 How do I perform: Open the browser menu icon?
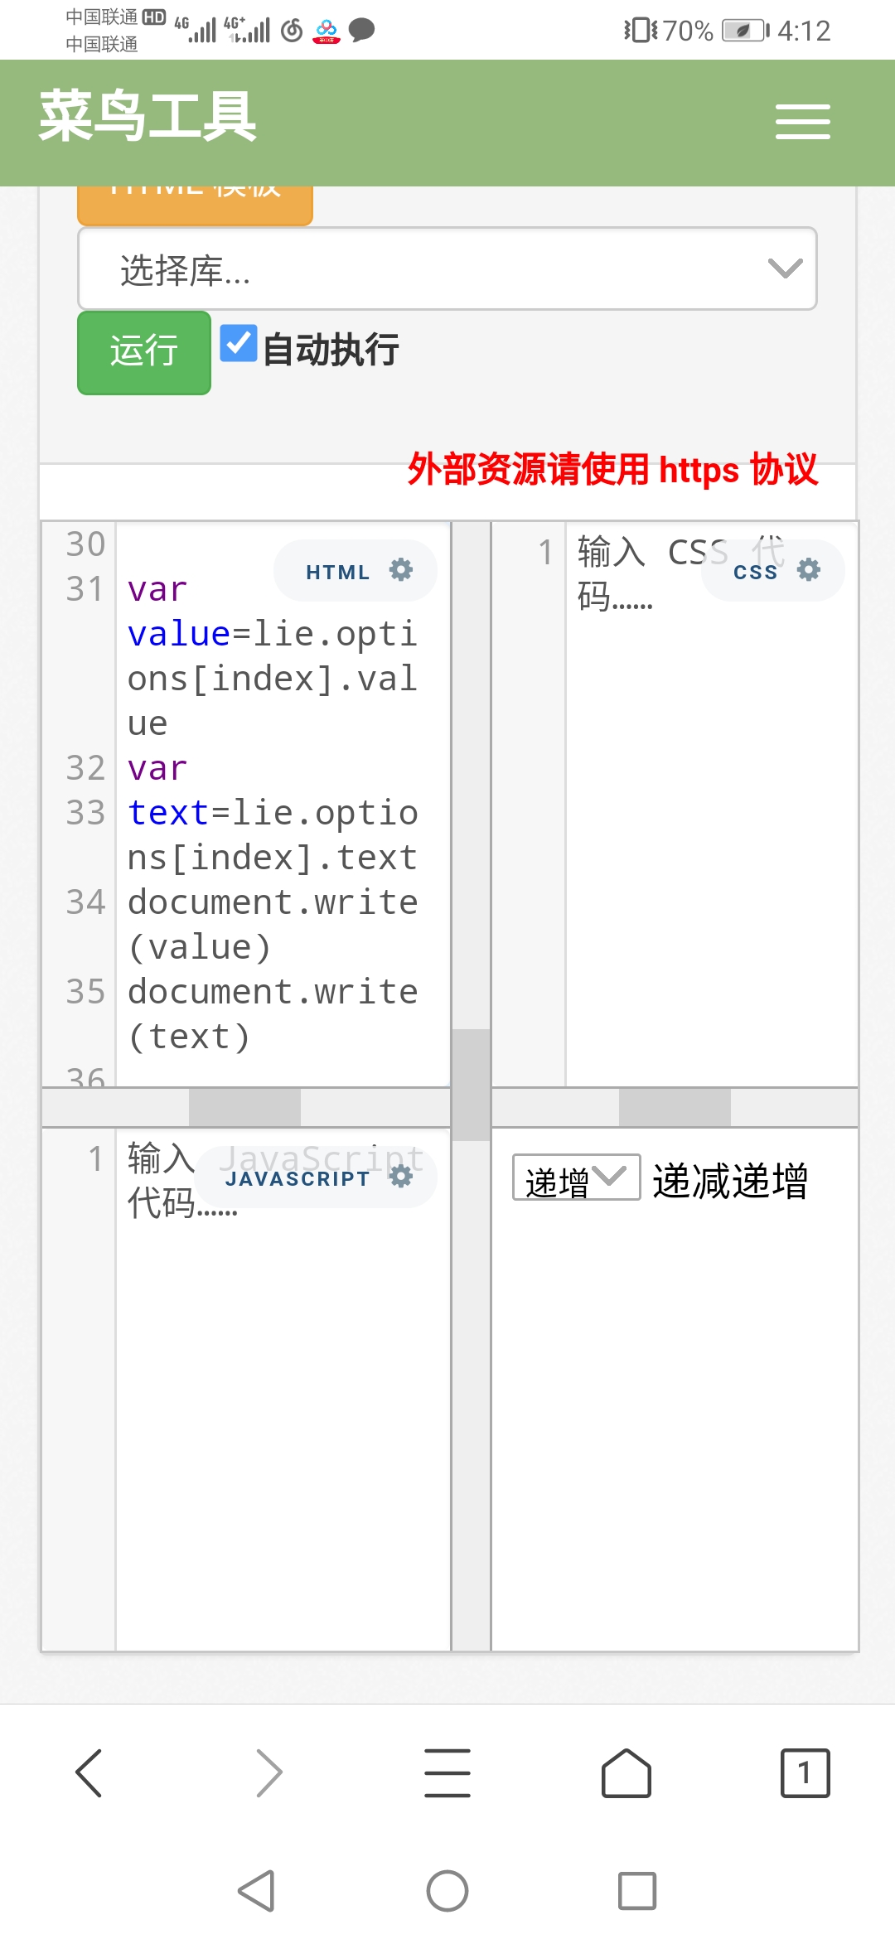point(447,1773)
